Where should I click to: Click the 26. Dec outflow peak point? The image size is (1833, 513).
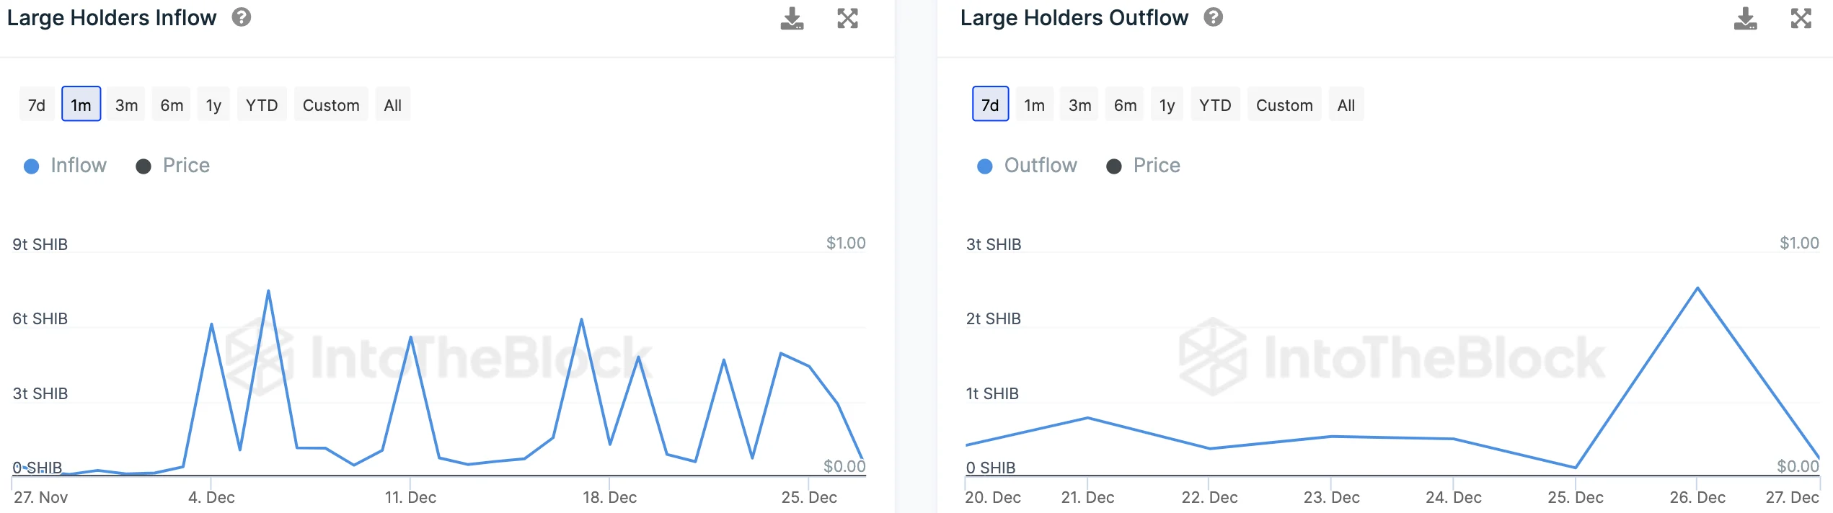click(x=1697, y=288)
